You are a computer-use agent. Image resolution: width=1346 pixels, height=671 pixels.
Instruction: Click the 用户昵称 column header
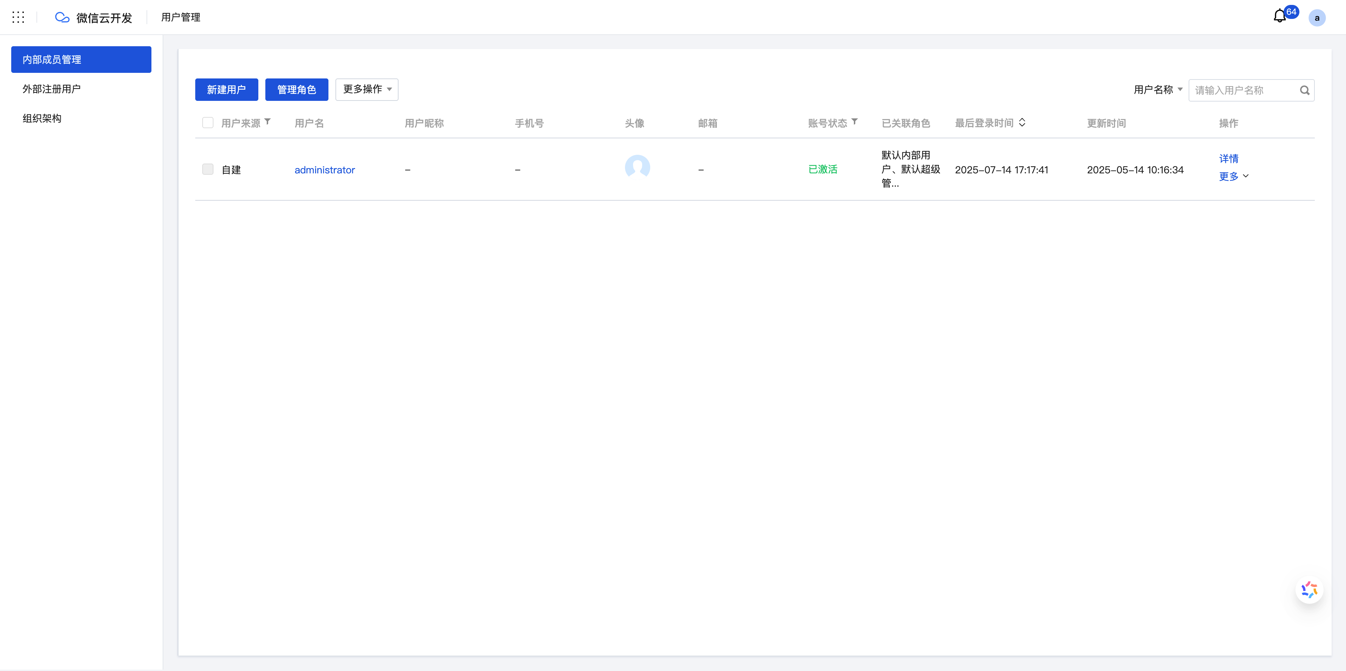tap(424, 123)
